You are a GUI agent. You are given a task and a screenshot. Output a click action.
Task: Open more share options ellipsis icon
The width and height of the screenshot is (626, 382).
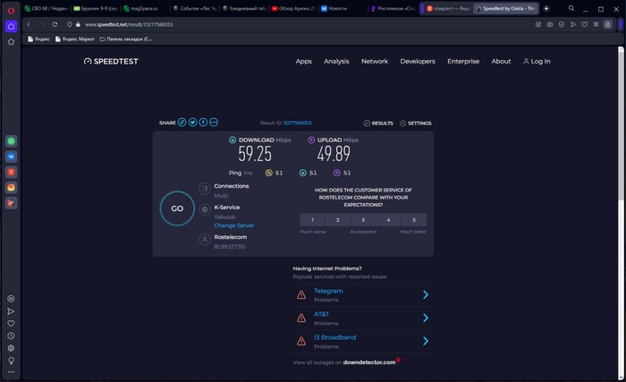[x=214, y=123]
